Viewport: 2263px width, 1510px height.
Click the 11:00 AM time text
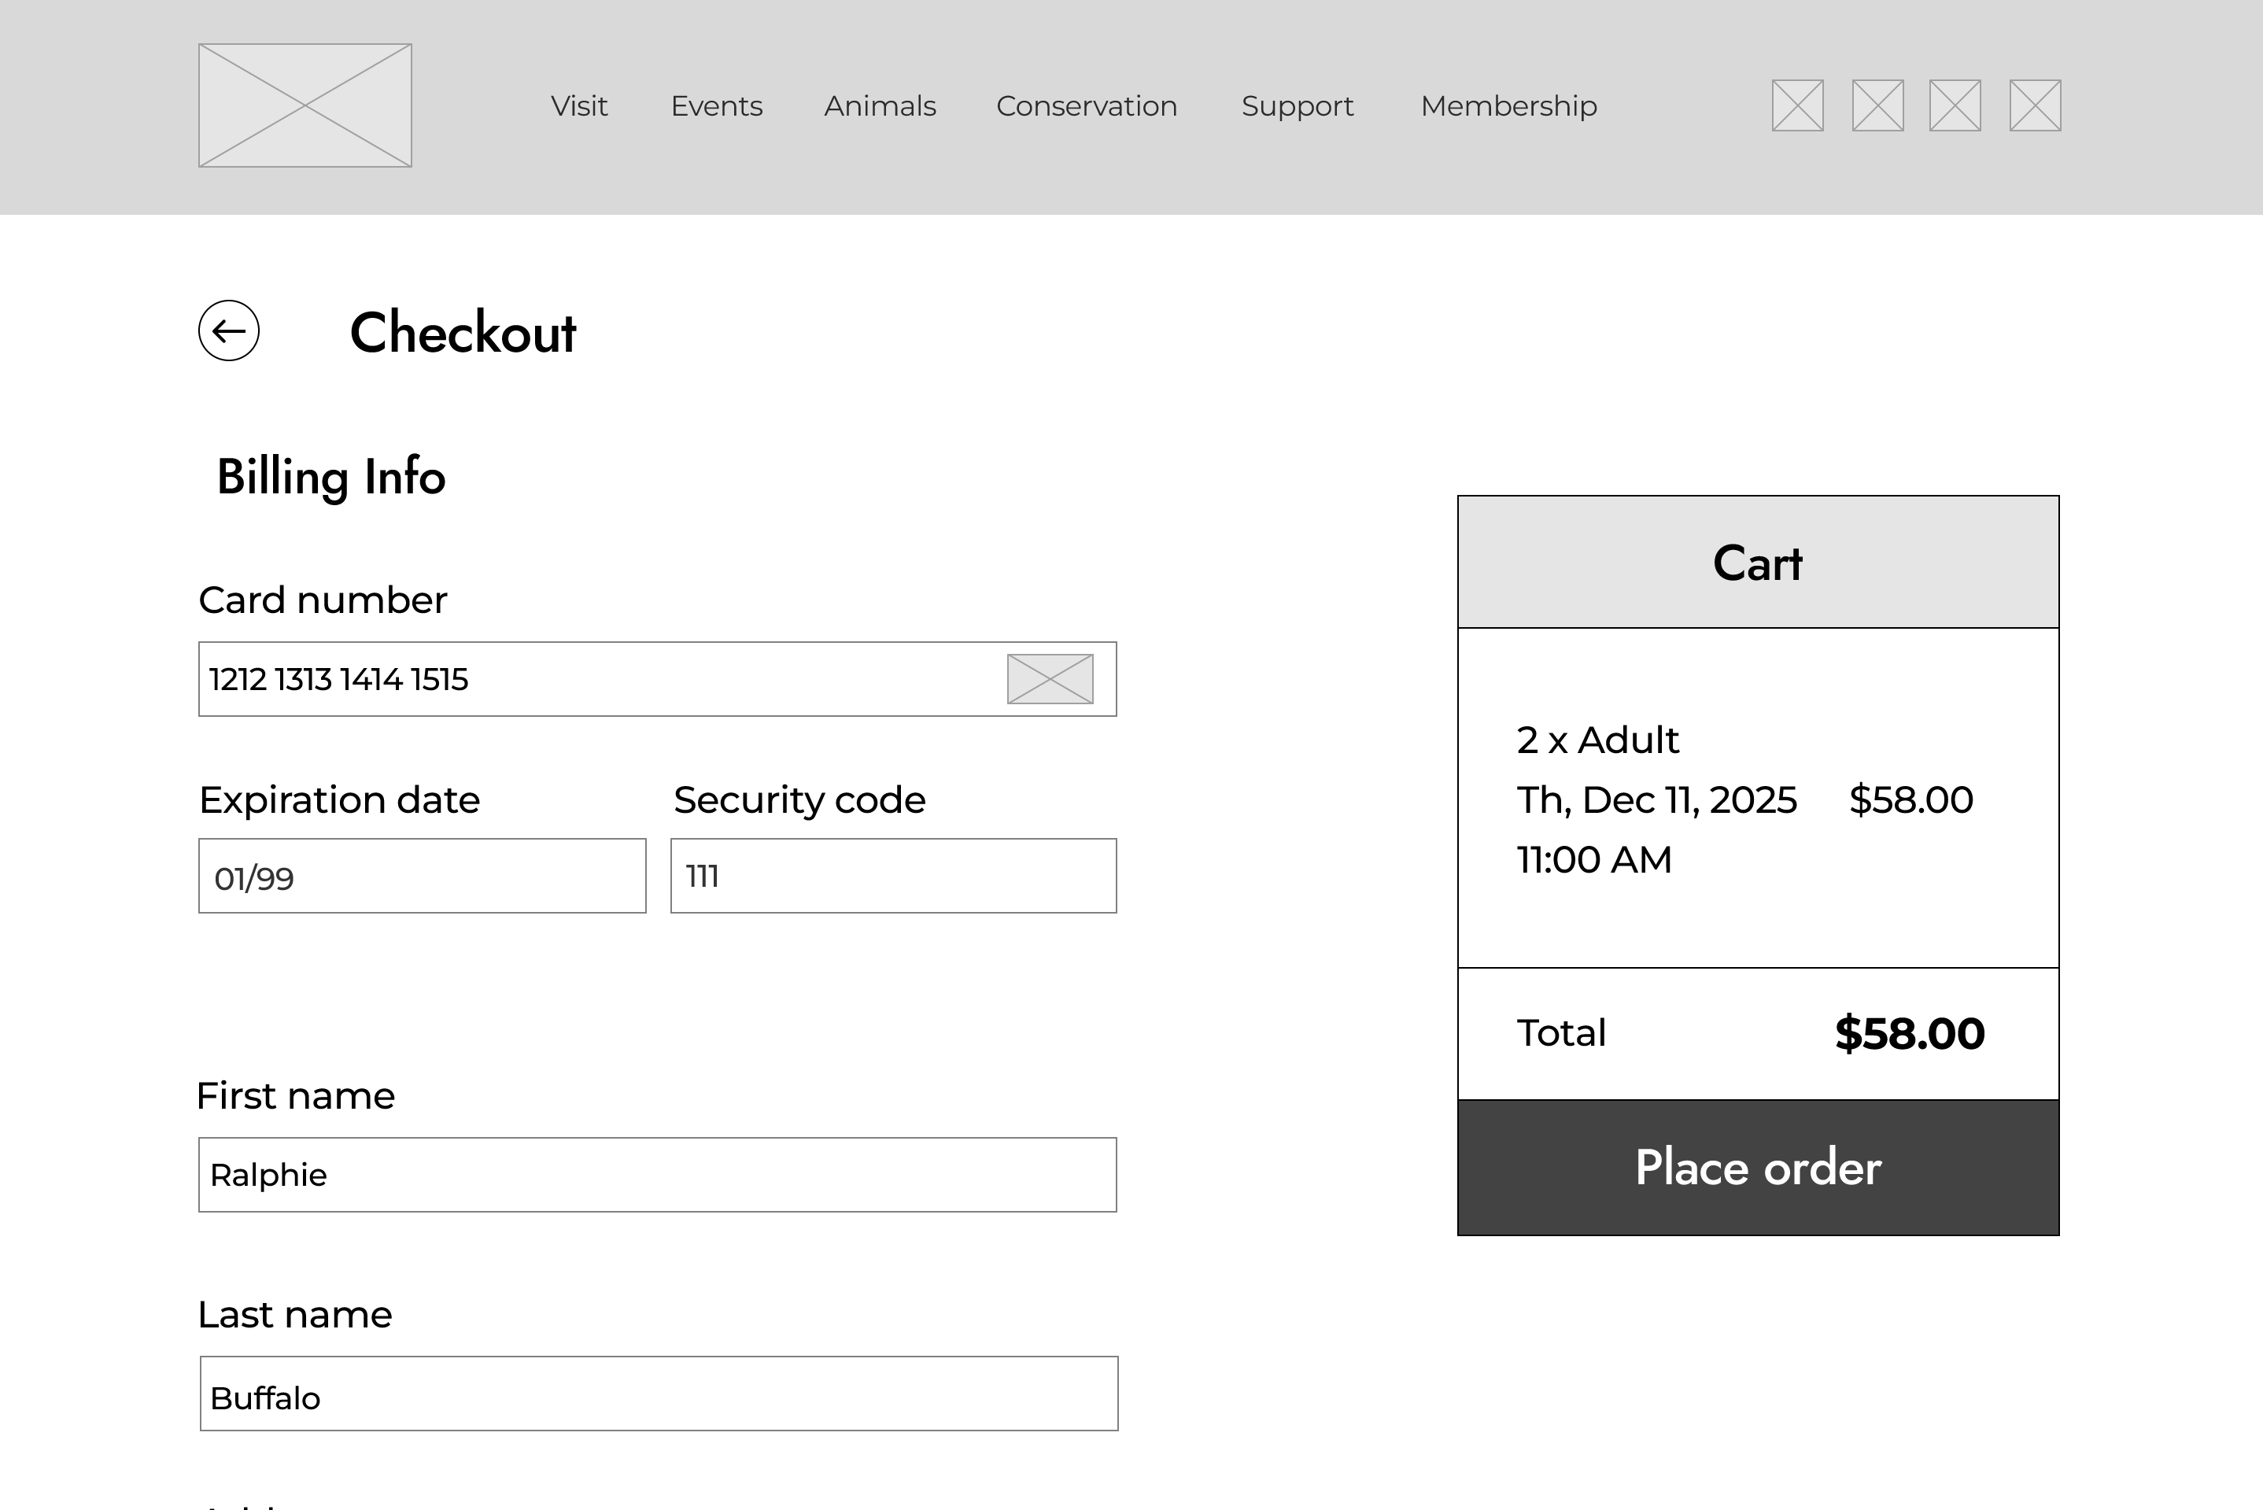[x=1593, y=860]
